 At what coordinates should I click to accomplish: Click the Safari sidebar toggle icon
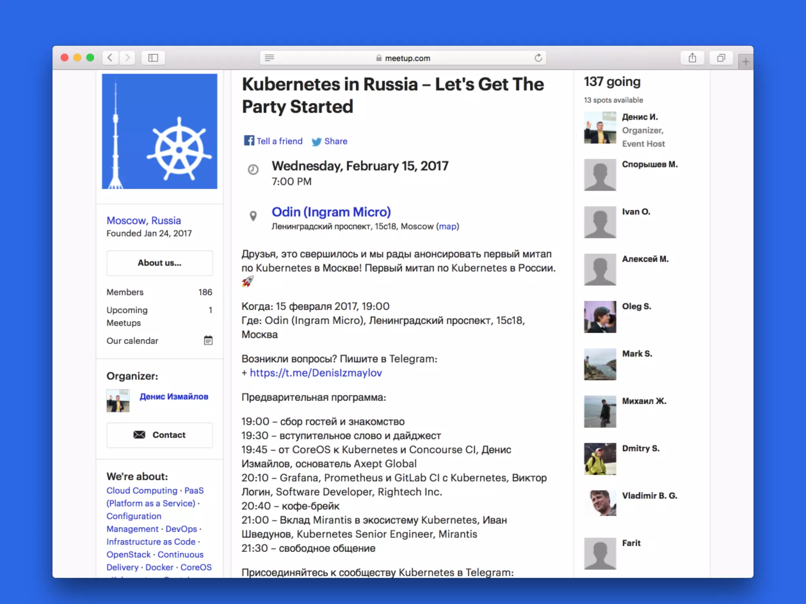coord(153,58)
